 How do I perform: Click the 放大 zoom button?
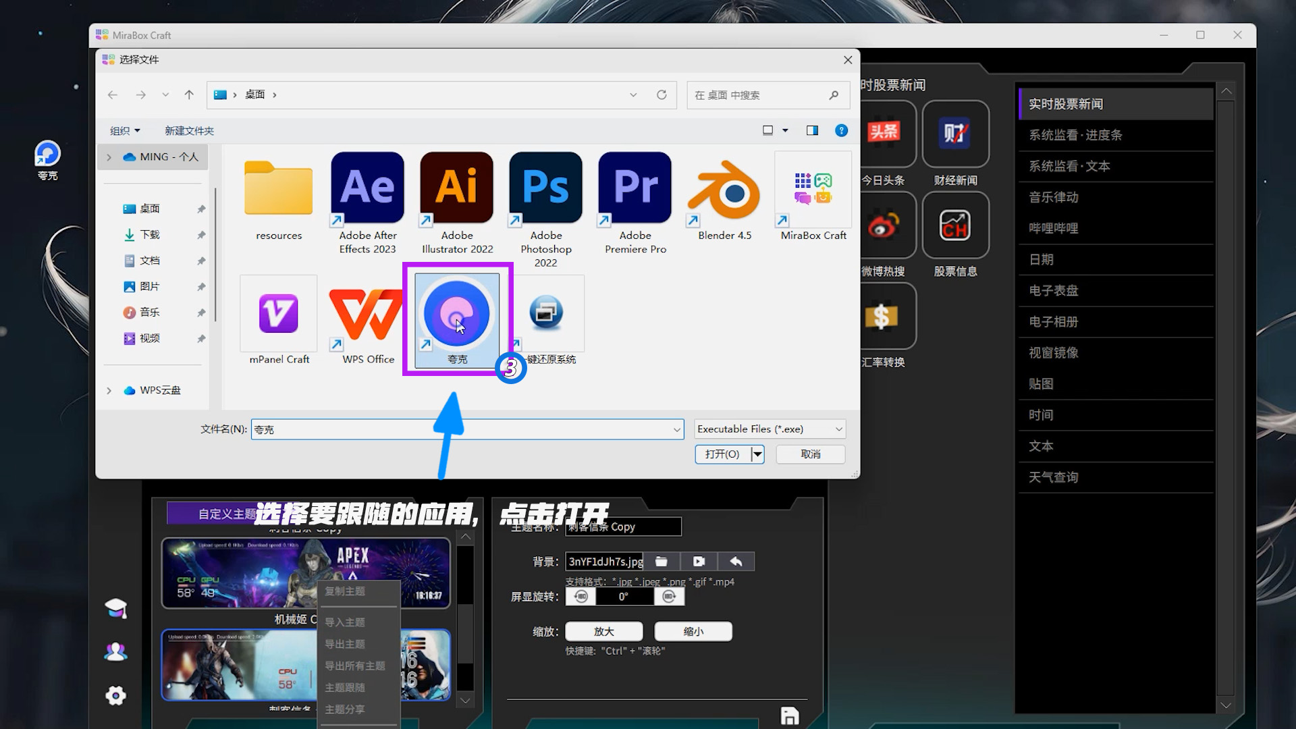[x=604, y=632]
